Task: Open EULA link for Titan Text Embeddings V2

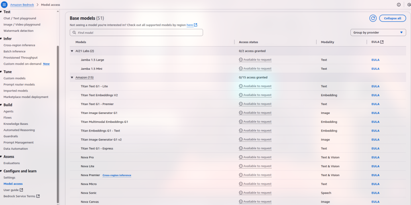Action: [x=375, y=95]
